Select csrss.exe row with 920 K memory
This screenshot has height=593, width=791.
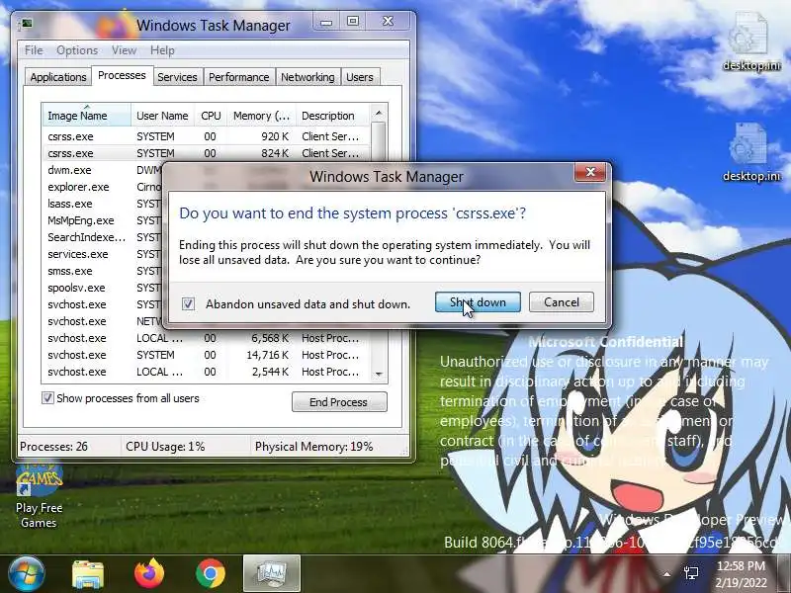point(206,136)
